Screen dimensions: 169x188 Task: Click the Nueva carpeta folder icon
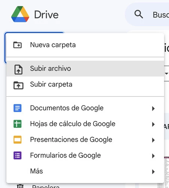tap(18, 45)
